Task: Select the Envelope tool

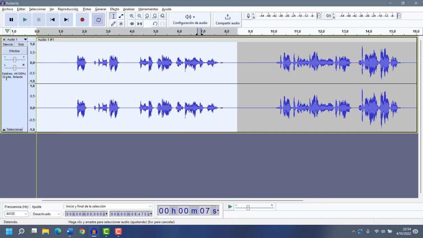Action: click(x=121, y=16)
